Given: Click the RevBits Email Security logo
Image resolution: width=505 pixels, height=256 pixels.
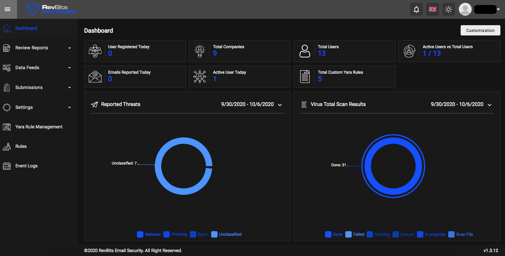Looking at the screenshot, I should coord(51,10).
